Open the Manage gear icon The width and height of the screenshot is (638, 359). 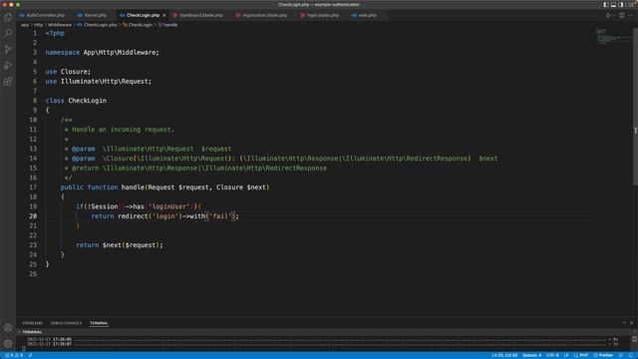tap(8, 343)
